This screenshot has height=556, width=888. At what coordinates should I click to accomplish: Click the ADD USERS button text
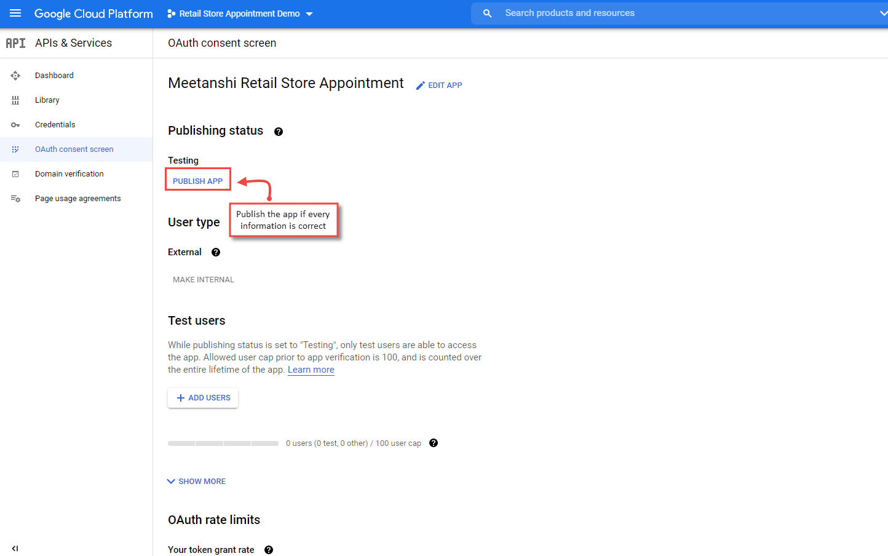pos(210,398)
